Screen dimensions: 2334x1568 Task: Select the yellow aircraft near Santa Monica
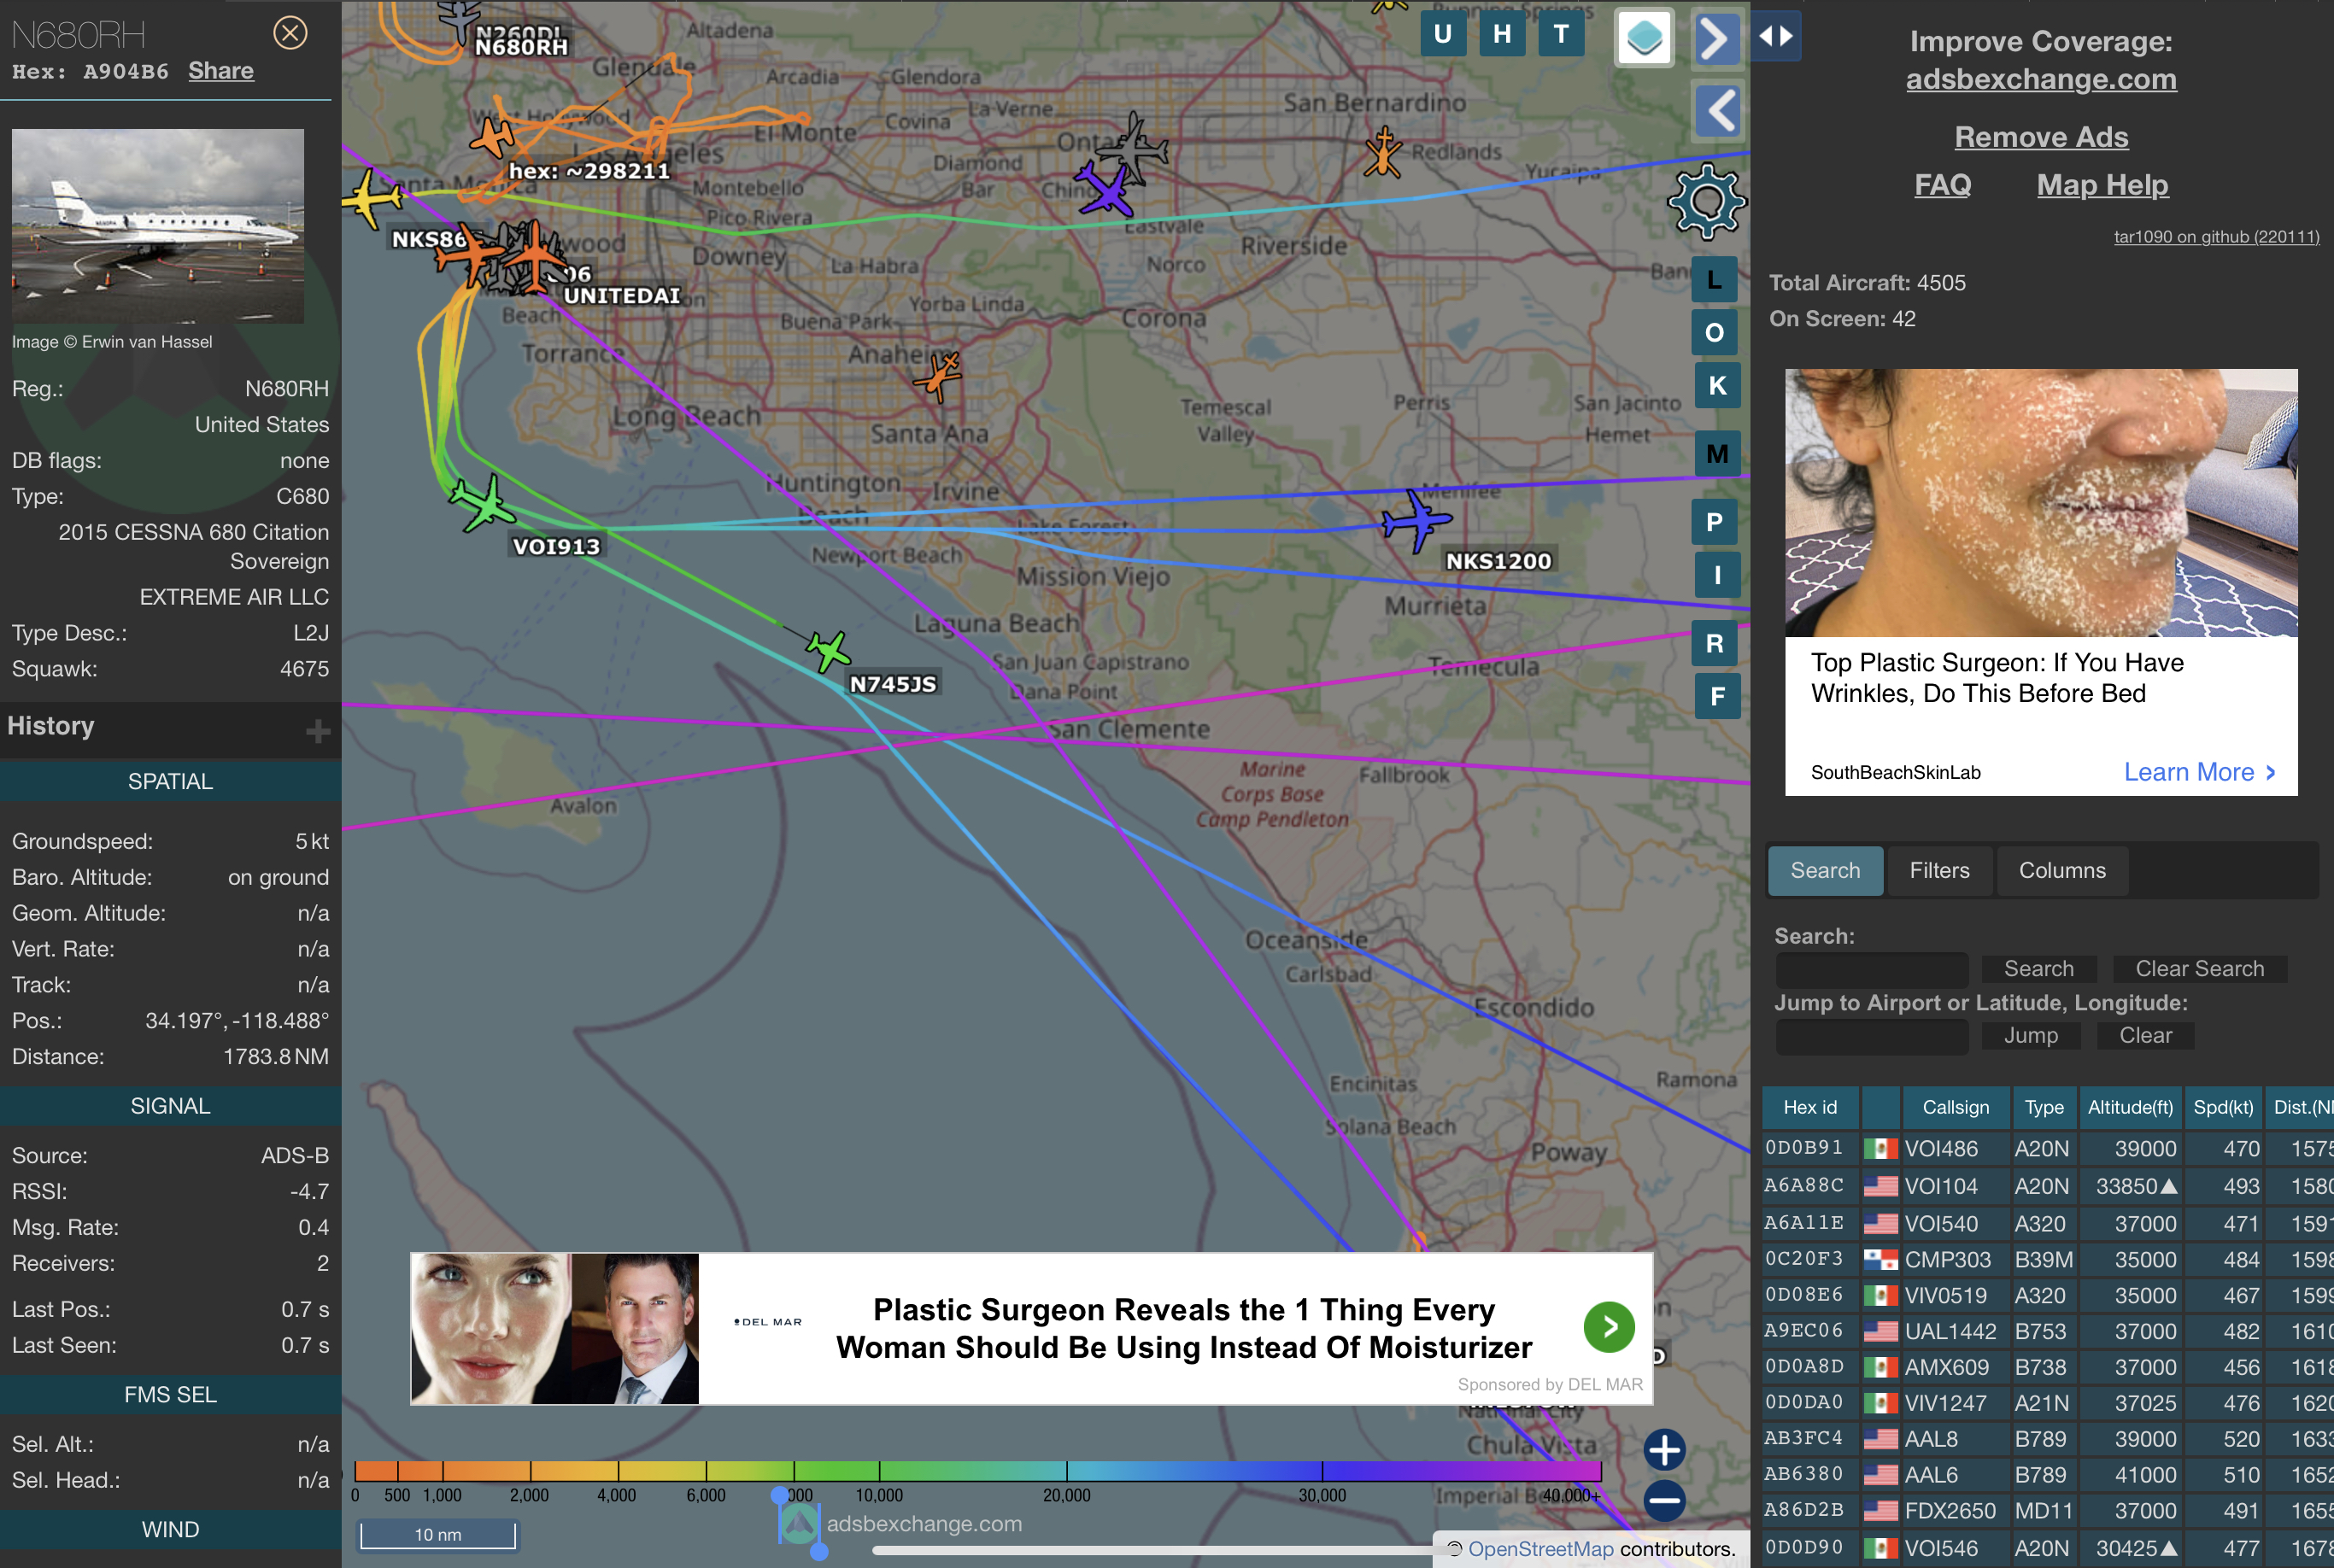point(372,198)
